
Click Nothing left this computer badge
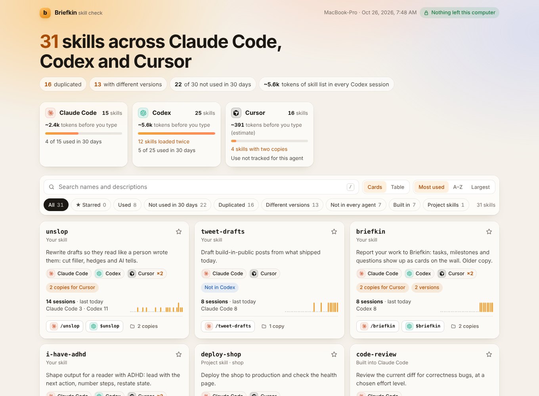pos(459,13)
